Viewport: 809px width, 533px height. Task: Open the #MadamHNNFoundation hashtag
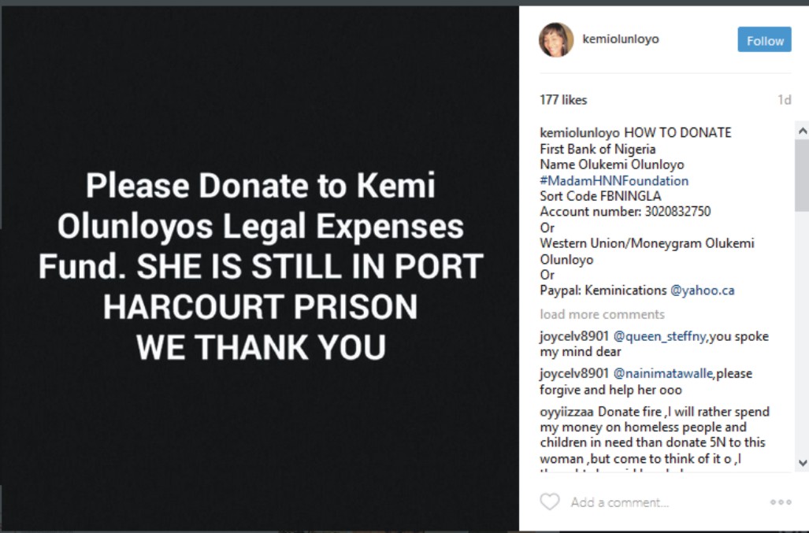click(614, 180)
